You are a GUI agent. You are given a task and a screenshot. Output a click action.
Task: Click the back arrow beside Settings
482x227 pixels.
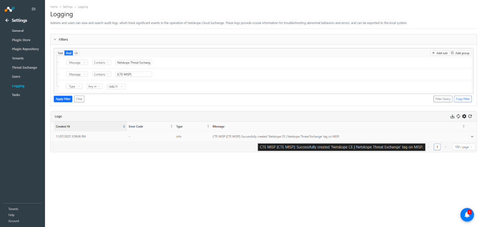click(x=7, y=21)
